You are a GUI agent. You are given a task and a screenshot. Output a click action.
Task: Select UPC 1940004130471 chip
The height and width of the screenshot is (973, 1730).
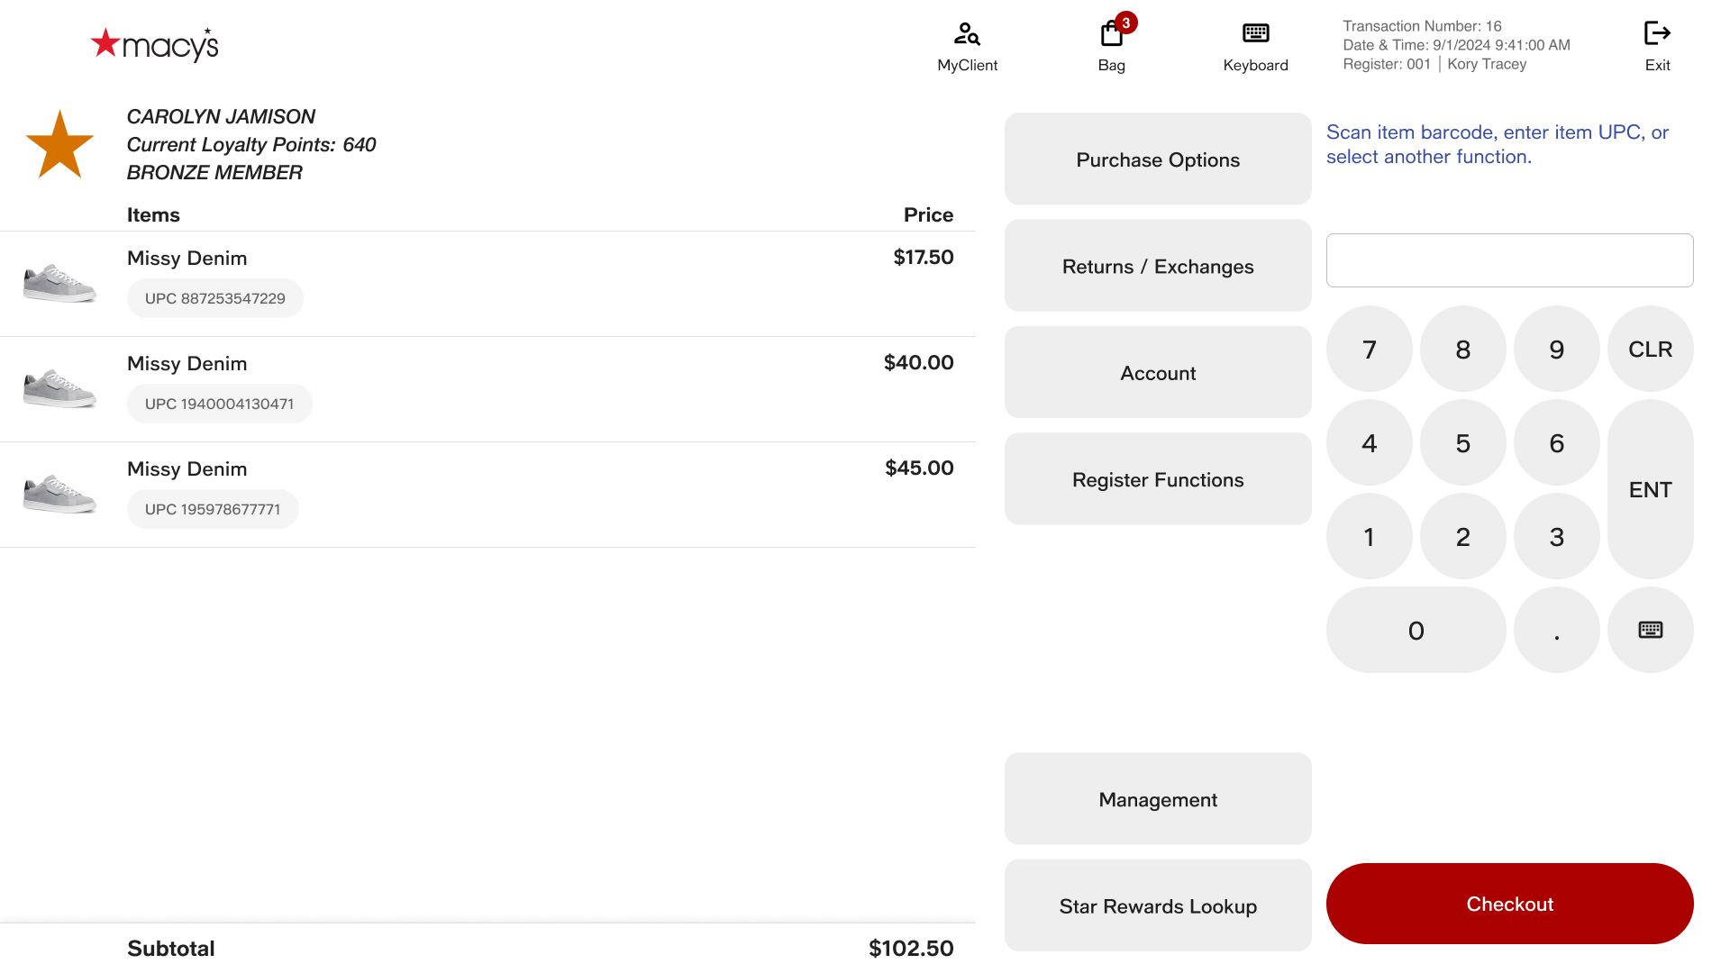point(219,404)
